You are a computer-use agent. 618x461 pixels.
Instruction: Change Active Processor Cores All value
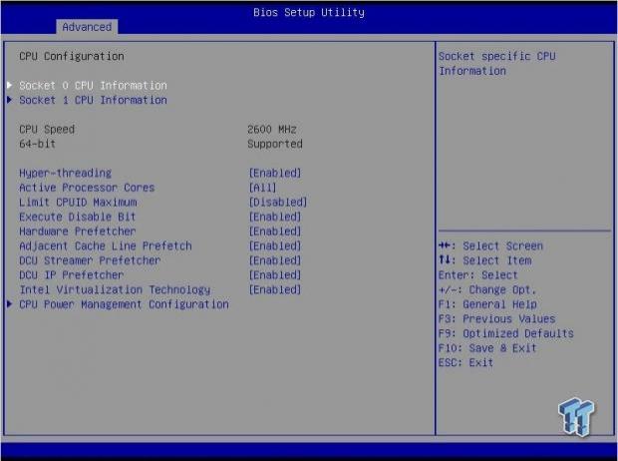262,188
